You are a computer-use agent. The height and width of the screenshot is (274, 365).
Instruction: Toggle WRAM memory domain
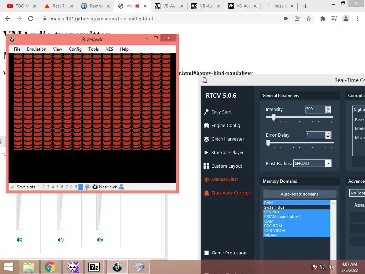(x=297, y=235)
